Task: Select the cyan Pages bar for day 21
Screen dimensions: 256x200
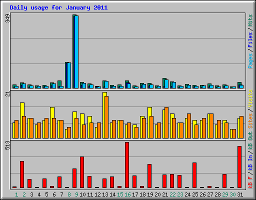Action: (166, 84)
